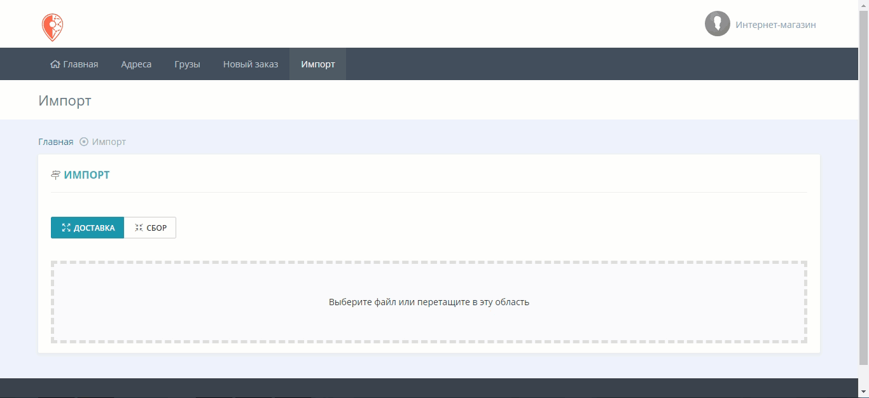Click the ИМПОРТ panel heading
Screen dimensions: 869x398
(87, 175)
